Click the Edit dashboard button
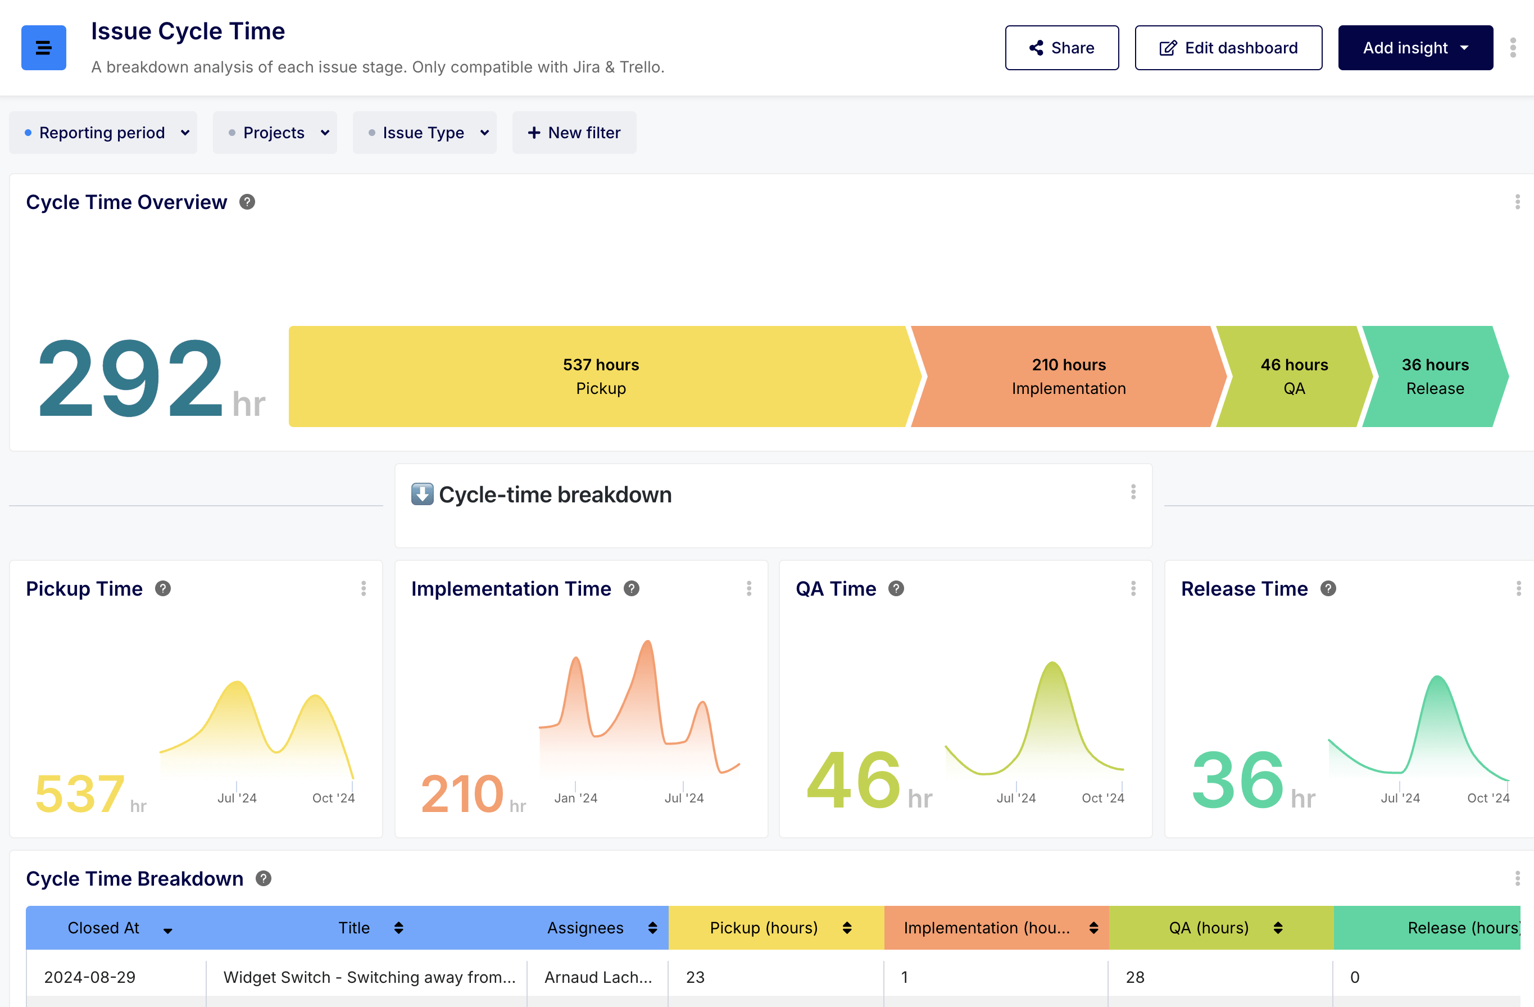Screen dimensions: 1534x1007 pos(1228,48)
